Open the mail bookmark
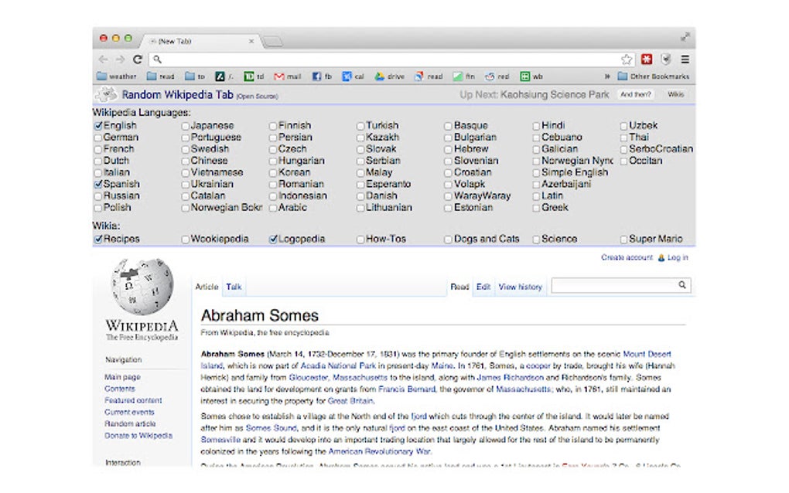The height and width of the screenshot is (493, 789). click(x=287, y=76)
